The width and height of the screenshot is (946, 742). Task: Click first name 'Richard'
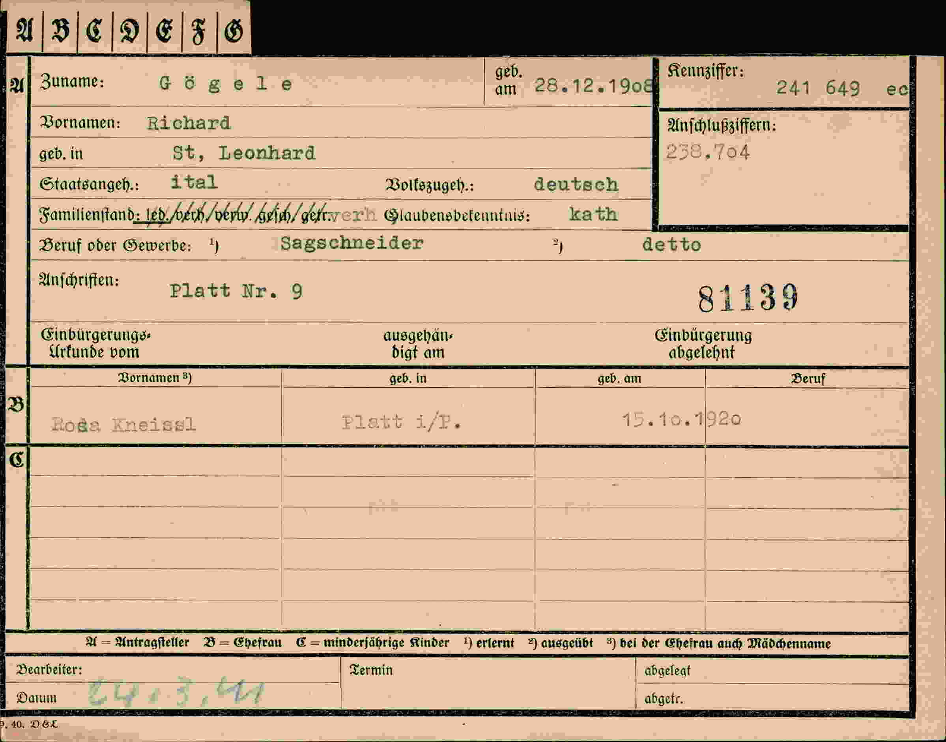[189, 124]
